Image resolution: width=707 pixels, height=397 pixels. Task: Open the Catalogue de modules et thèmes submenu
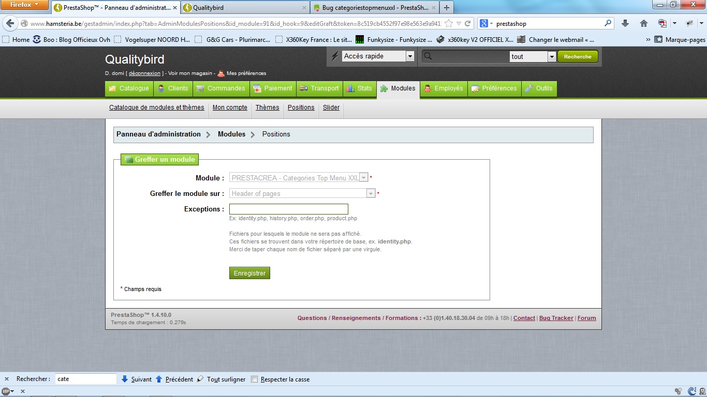click(x=157, y=108)
